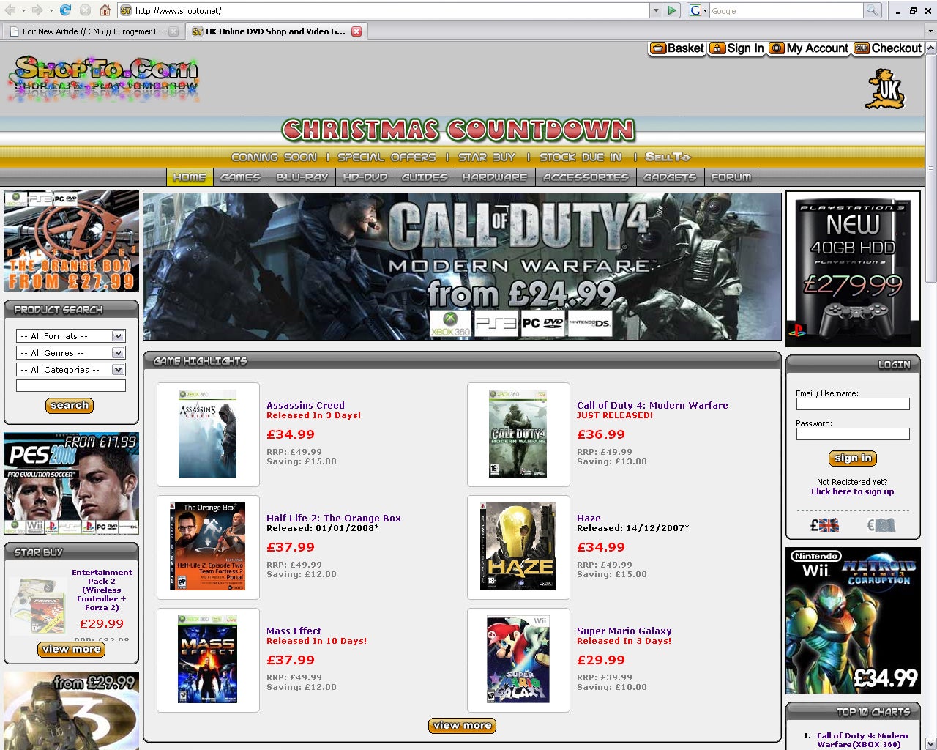Screen dimensions: 937x750
Task: Select the Home navigation tab
Action: 190,177
